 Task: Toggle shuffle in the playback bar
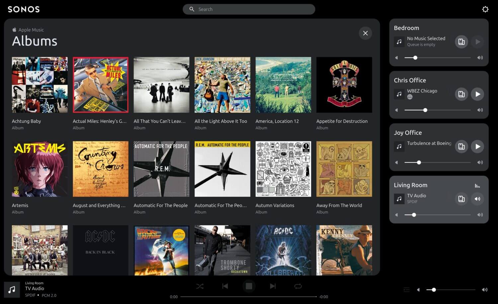[200, 286]
